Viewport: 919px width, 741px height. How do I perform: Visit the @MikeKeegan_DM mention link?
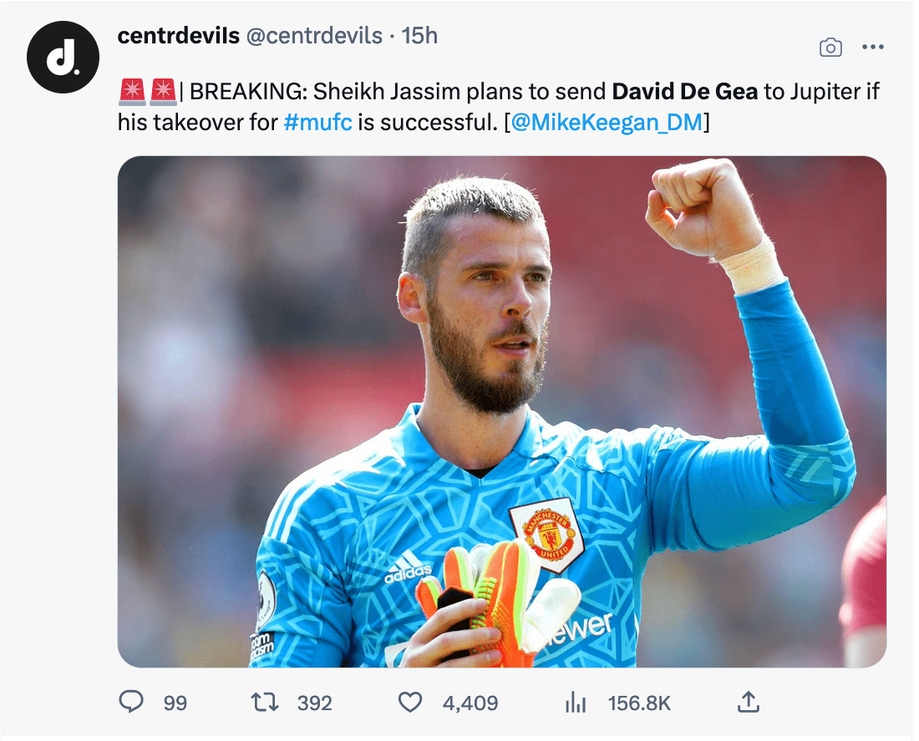coord(606,123)
